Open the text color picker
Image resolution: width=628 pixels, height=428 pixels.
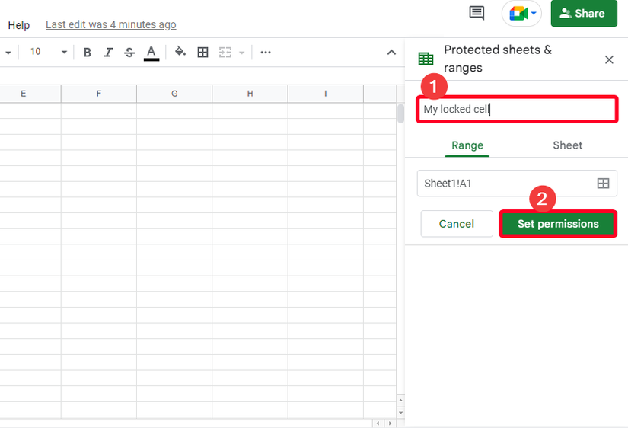point(151,53)
